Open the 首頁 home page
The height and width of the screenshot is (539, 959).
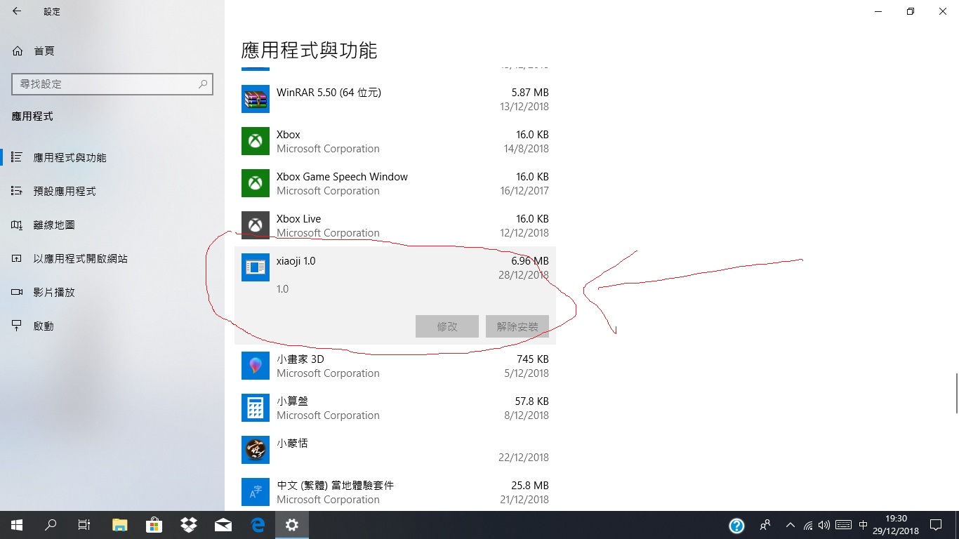pos(33,51)
